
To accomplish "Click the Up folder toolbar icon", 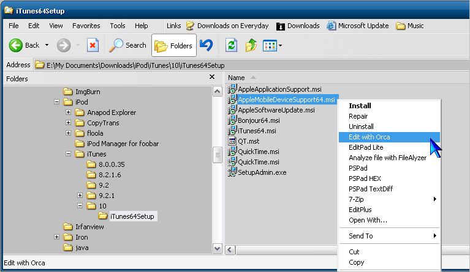I will (x=251, y=45).
